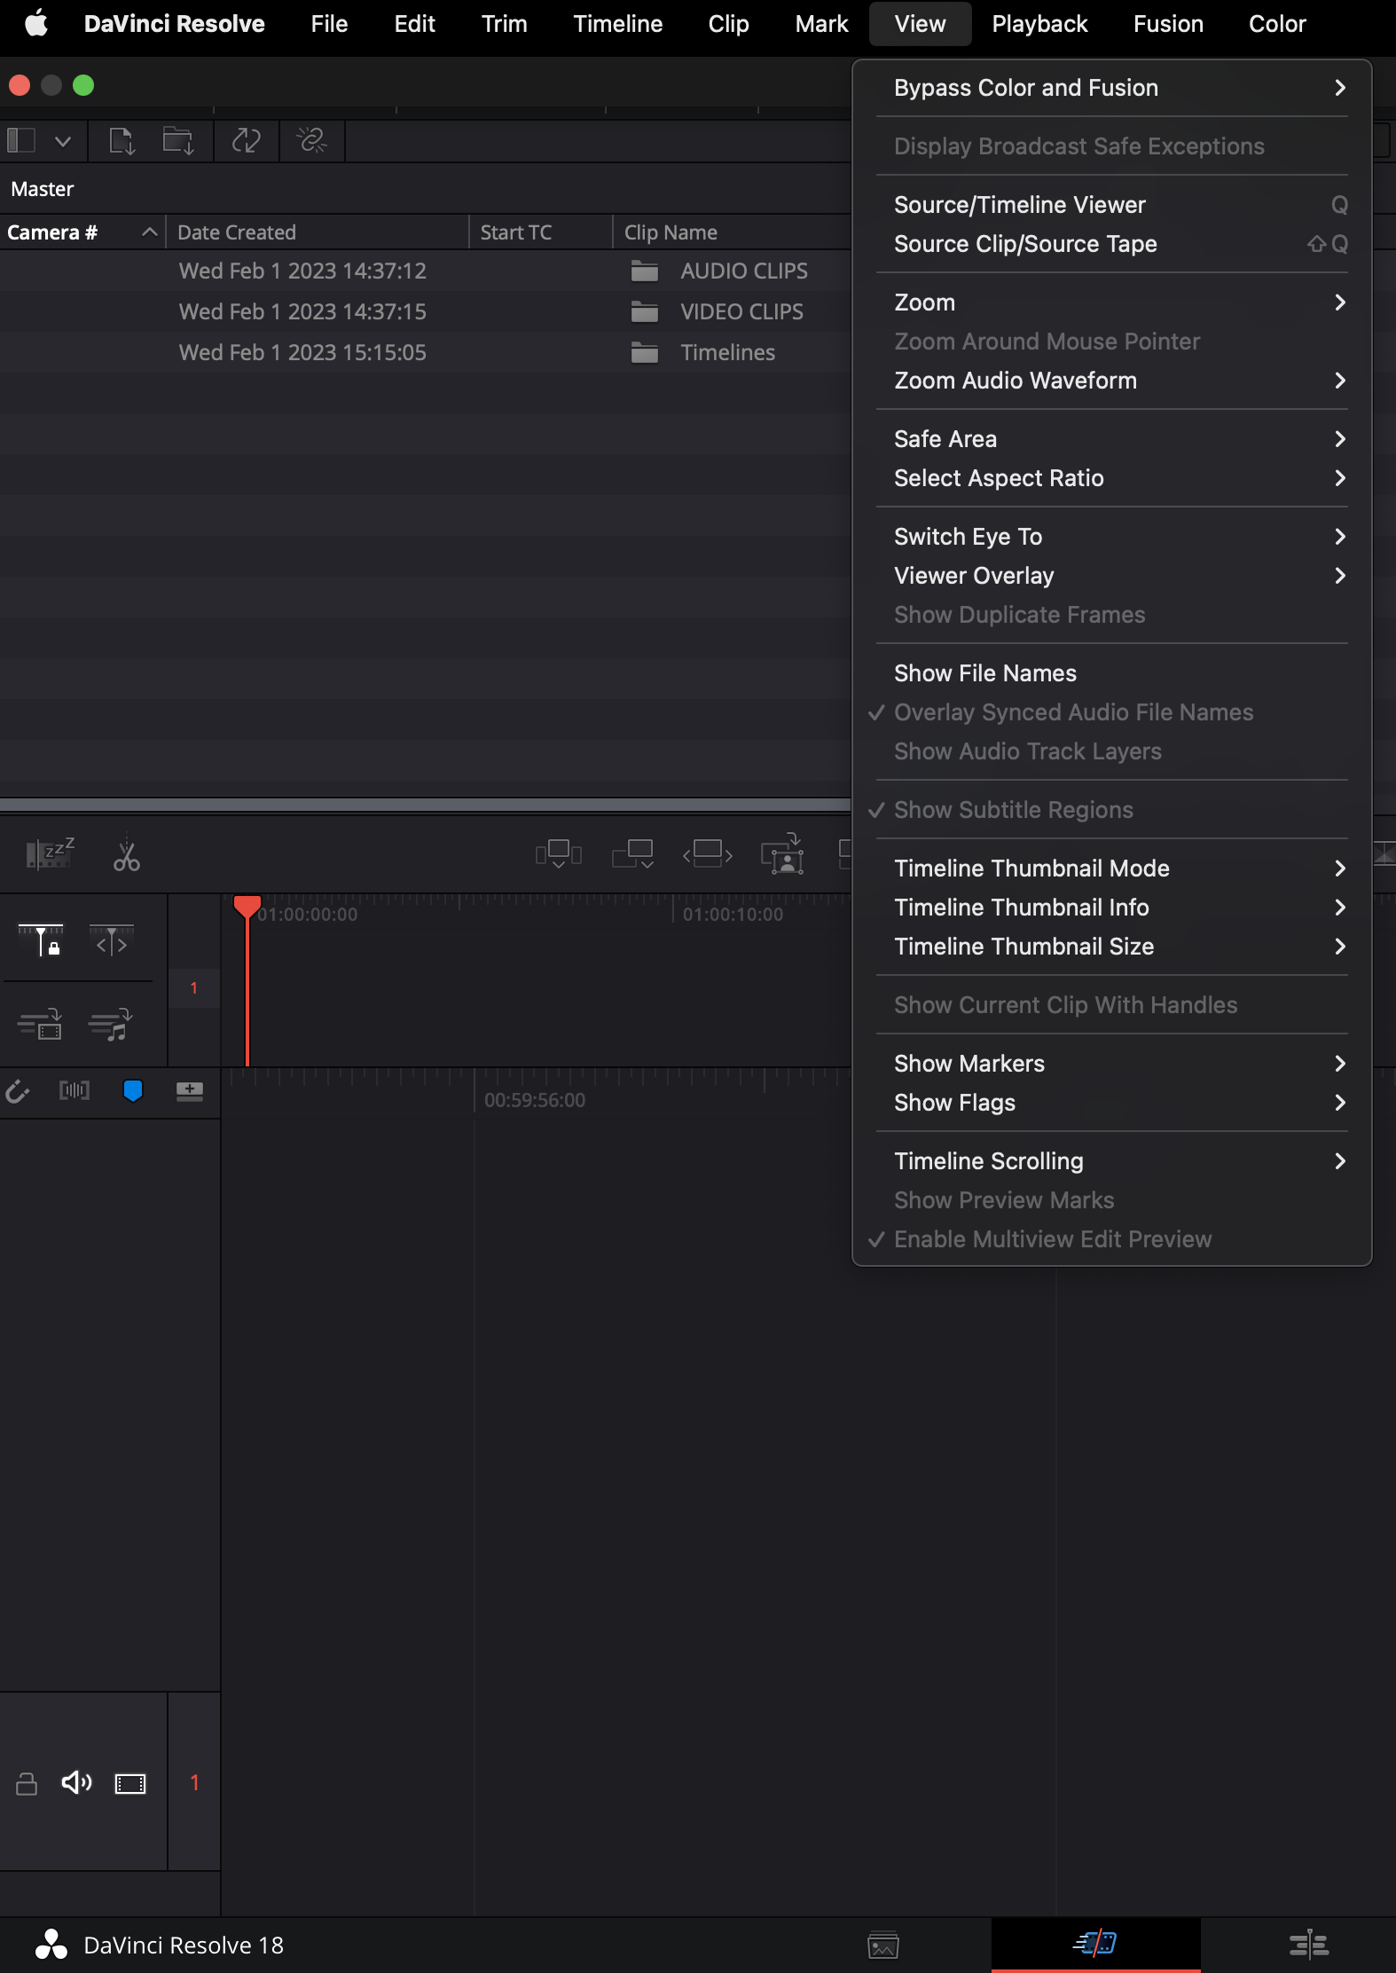
Task: Toggle the track 1 lock icon
Action: [x=27, y=1783]
